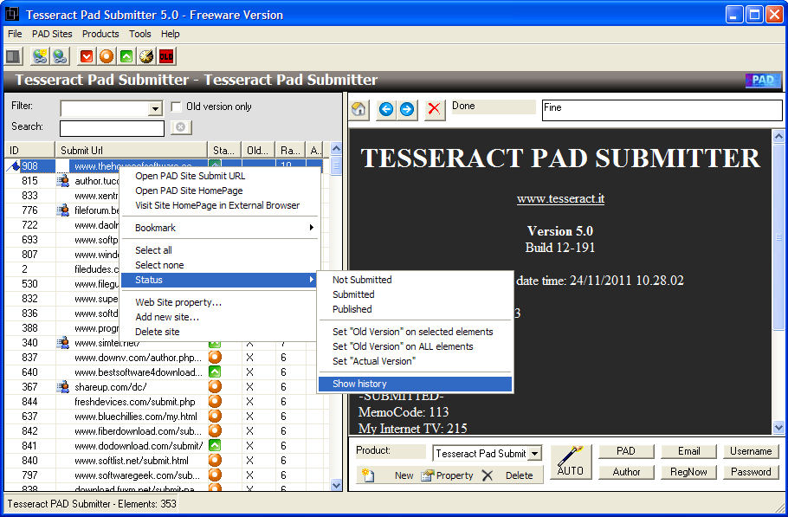
Task: Click the second globe toolbar icon
Action: [60, 56]
